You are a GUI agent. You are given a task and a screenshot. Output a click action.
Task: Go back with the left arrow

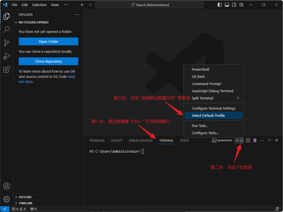tap(82, 5)
